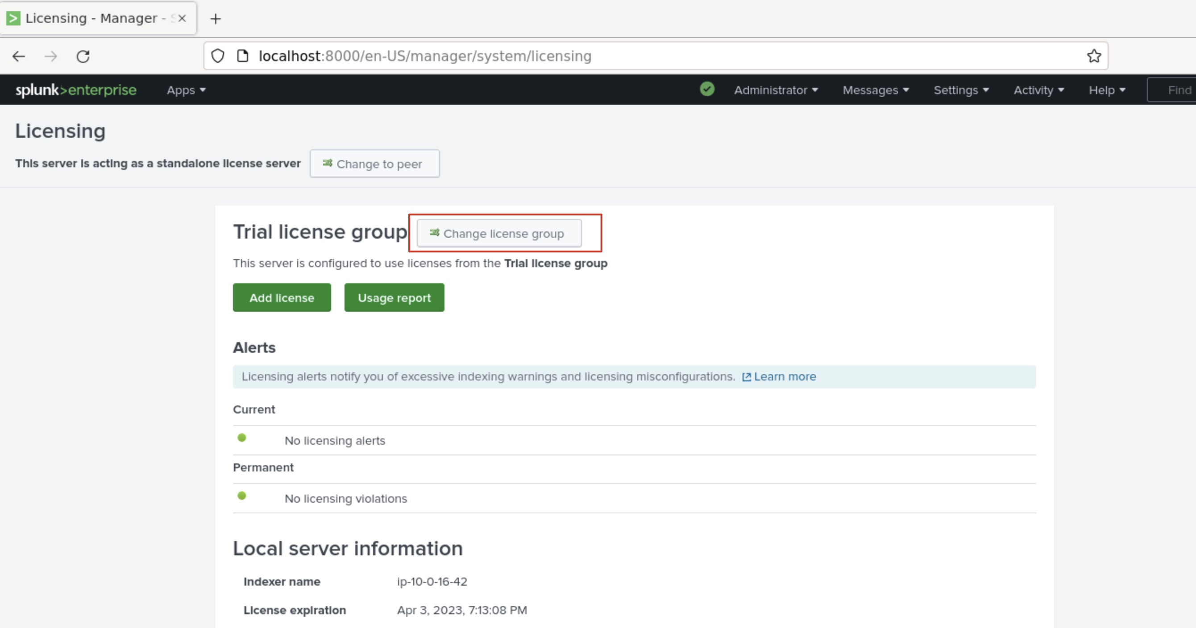Viewport: 1196px width, 628px height.
Task: Click the 'Indexer name' label
Action: 282,582
